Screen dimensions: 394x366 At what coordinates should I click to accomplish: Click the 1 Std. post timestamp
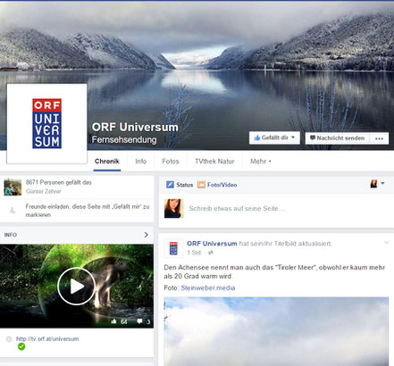pyautogui.click(x=194, y=253)
